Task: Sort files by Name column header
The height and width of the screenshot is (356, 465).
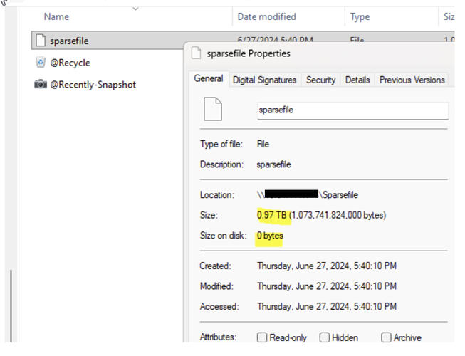Action: [x=57, y=16]
